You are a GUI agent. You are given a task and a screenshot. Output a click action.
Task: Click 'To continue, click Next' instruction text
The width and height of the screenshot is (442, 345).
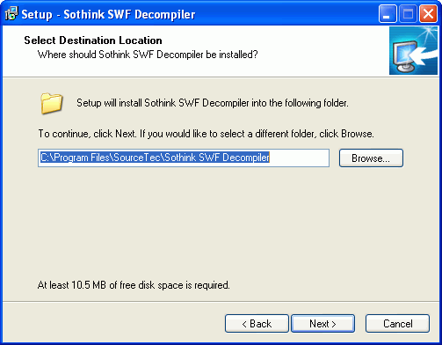pos(206,134)
